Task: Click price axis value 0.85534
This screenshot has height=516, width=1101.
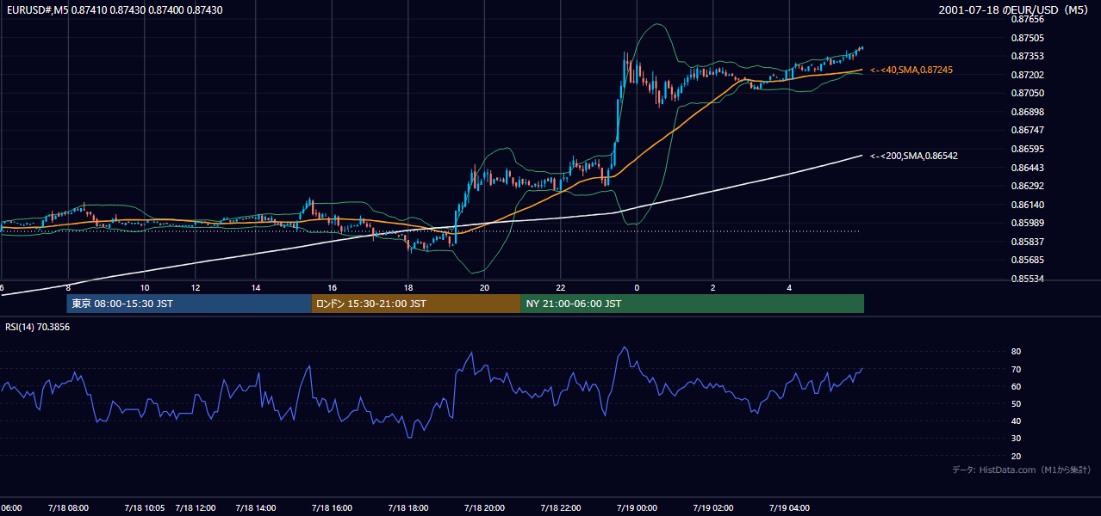Action: 1027,279
